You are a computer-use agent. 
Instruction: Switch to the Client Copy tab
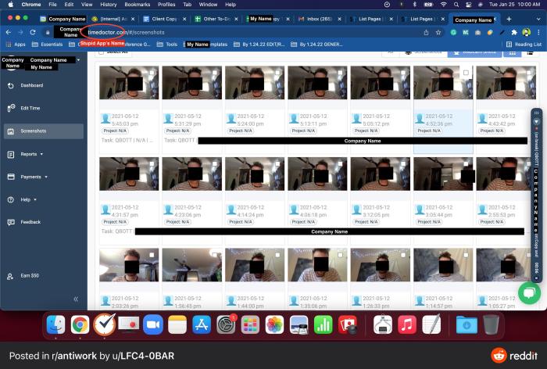coord(164,19)
